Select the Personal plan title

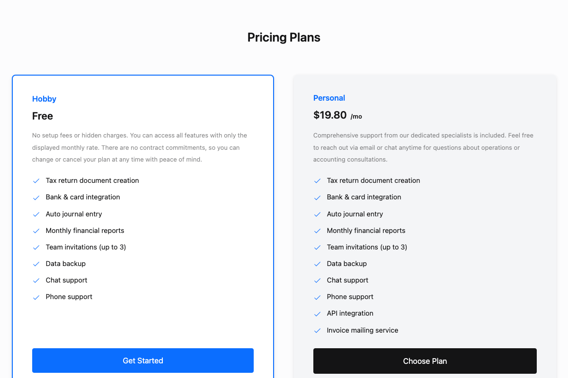329,98
